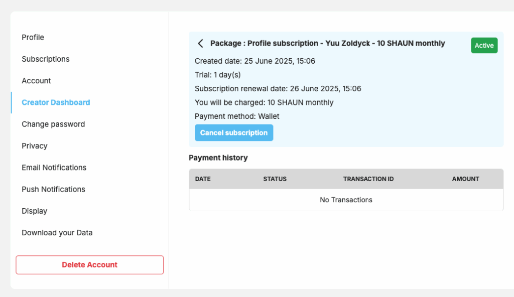Go to Subscriptions in the sidebar

pyautogui.click(x=46, y=59)
